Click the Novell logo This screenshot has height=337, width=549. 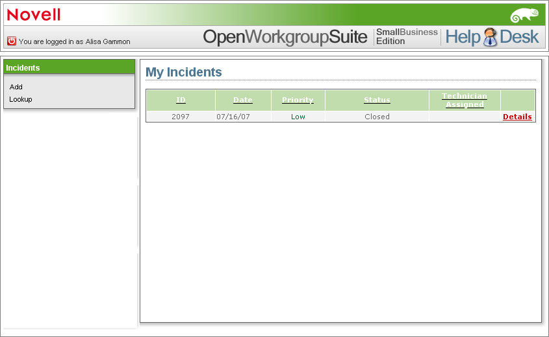tap(34, 15)
